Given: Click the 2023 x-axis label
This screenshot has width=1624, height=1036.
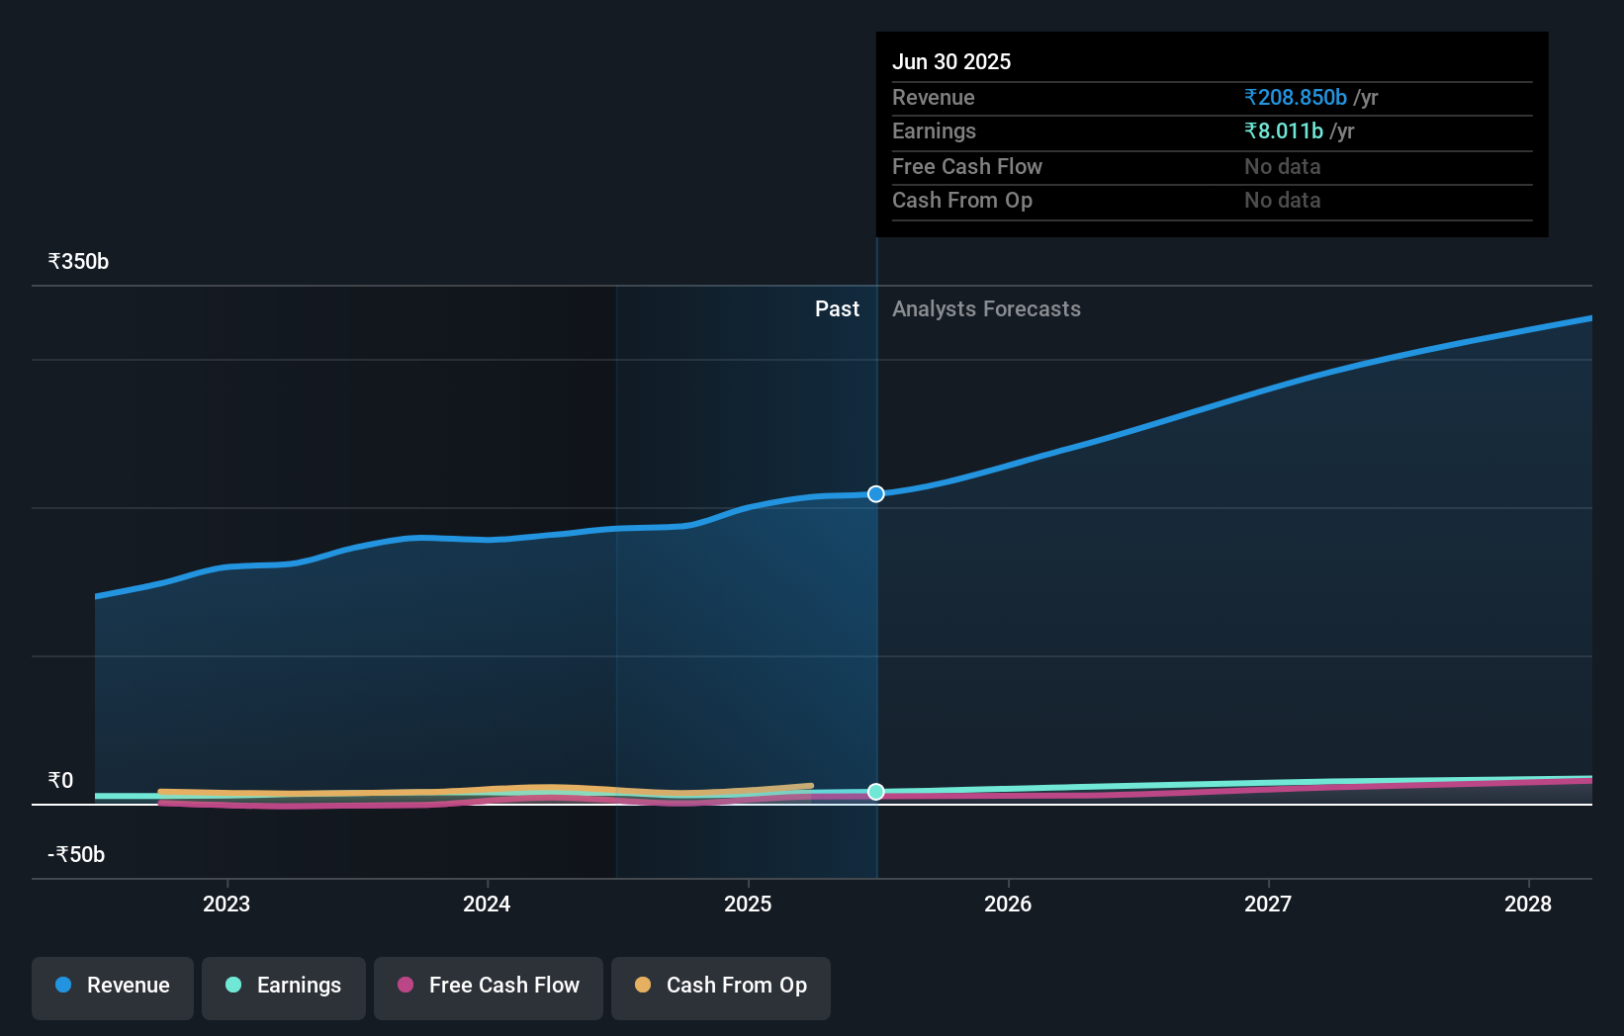Looking at the screenshot, I should [226, 904].
